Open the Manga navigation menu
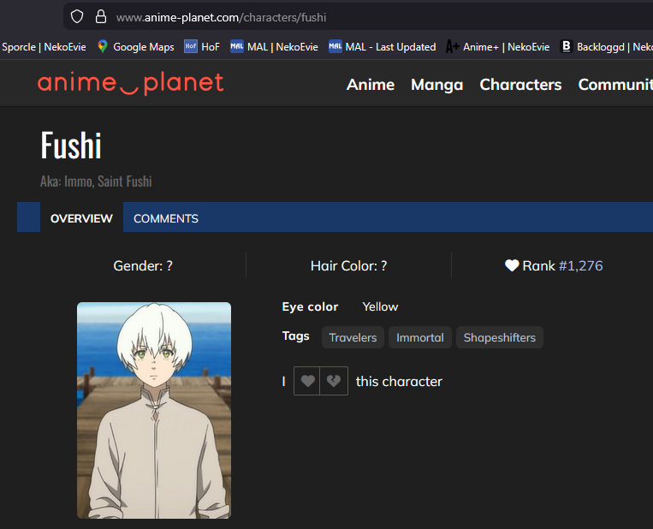The height and width of the screenshot is (529, 653). pyautogui.click(x=436, y=85)
